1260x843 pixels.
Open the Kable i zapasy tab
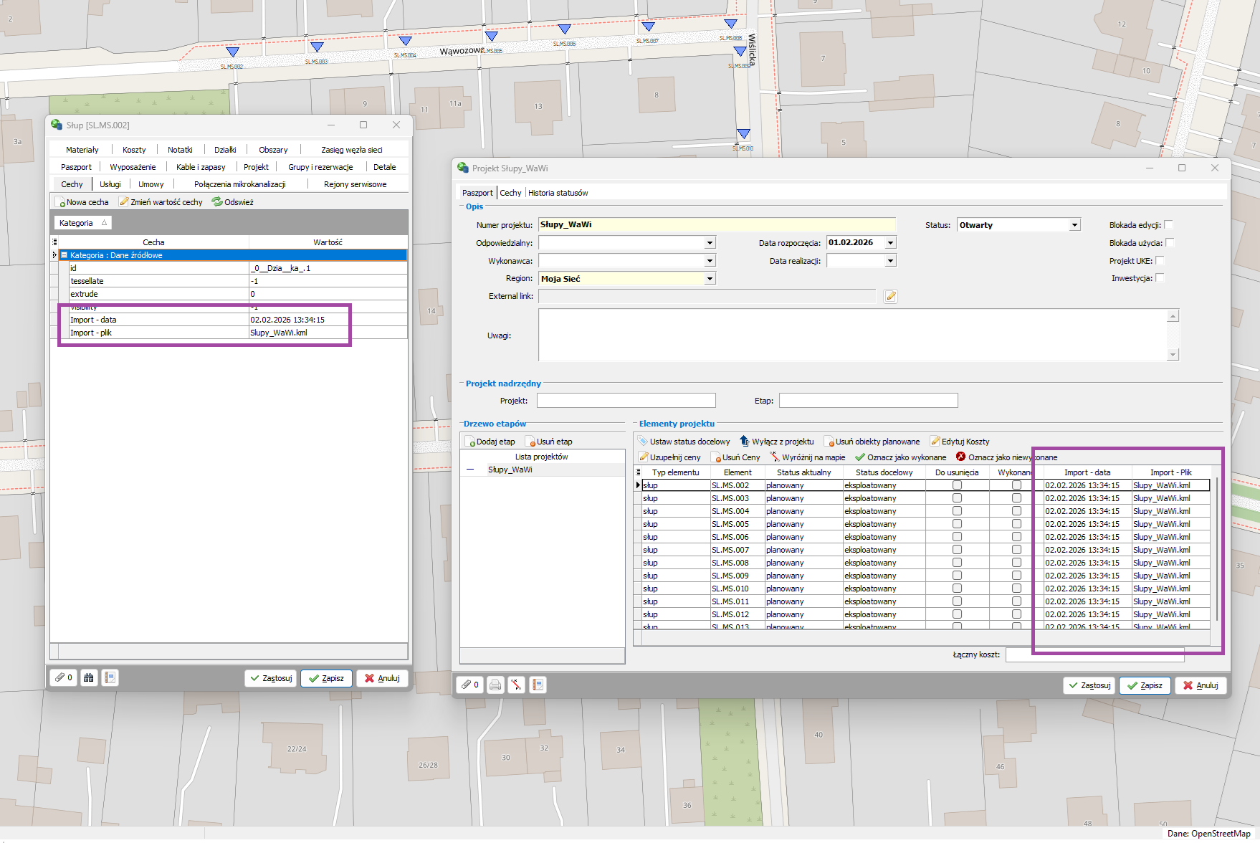click(x=201, y=167)
